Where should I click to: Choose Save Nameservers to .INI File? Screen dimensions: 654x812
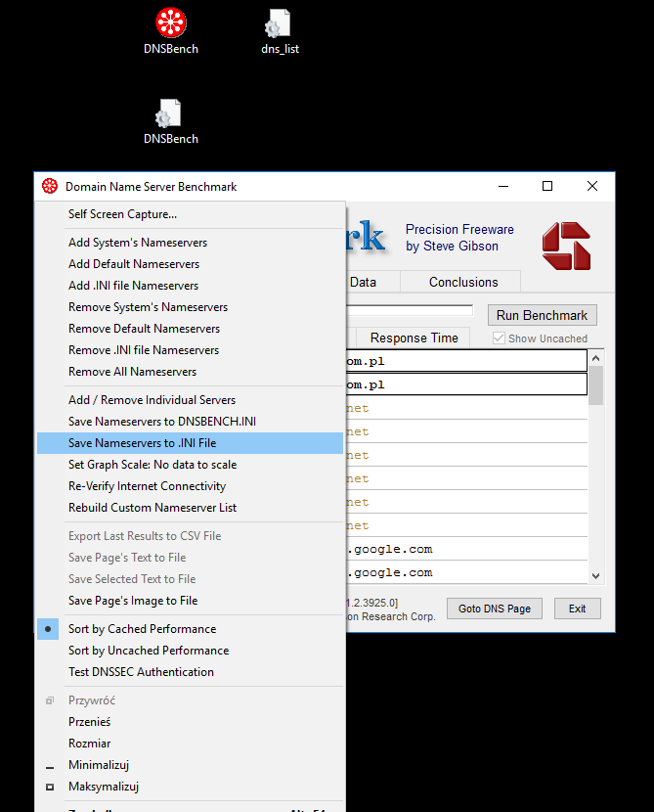(x=142, y=443)
